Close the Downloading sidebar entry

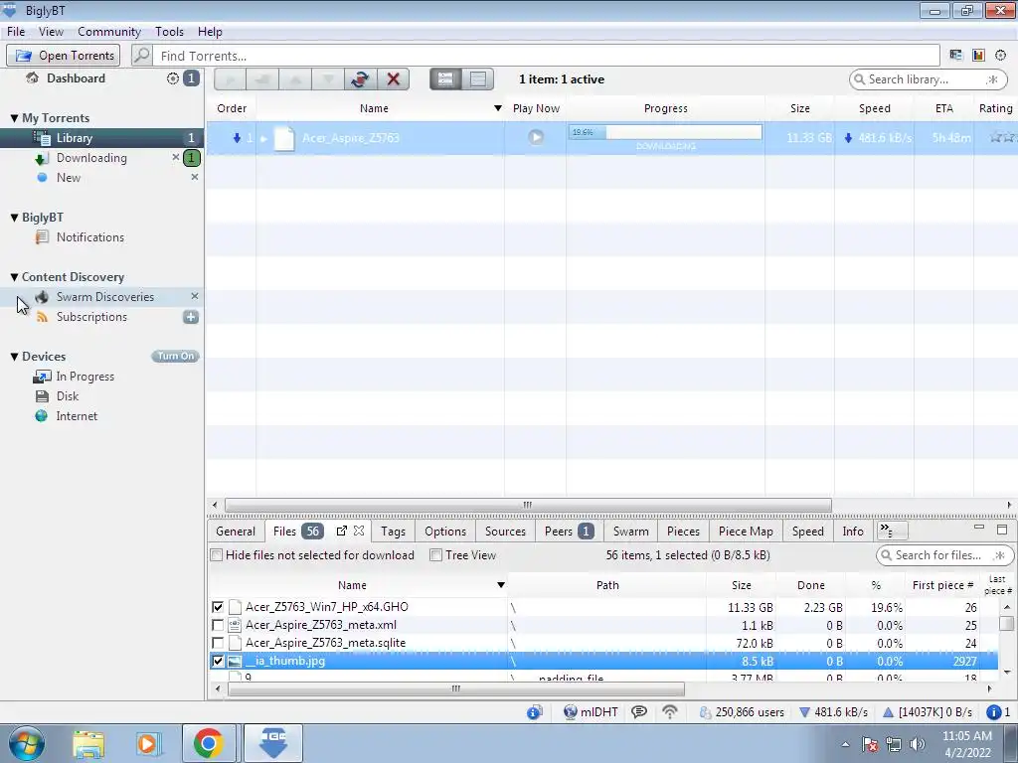click(175, 157)
